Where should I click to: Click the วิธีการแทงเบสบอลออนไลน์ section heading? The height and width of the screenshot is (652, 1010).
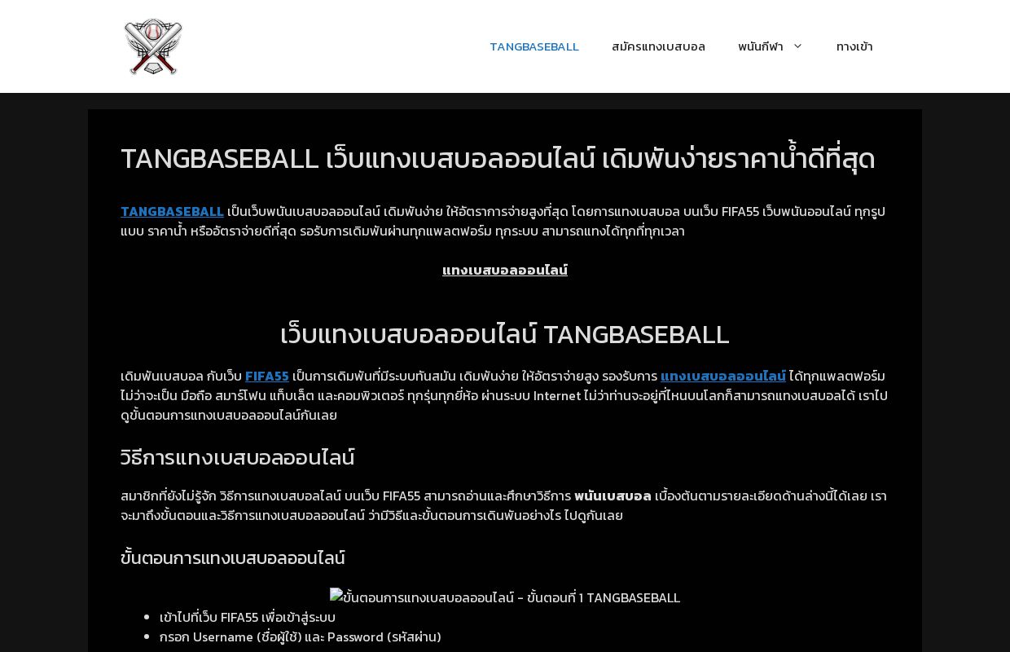pyautogui.click(x=237, y=457)
